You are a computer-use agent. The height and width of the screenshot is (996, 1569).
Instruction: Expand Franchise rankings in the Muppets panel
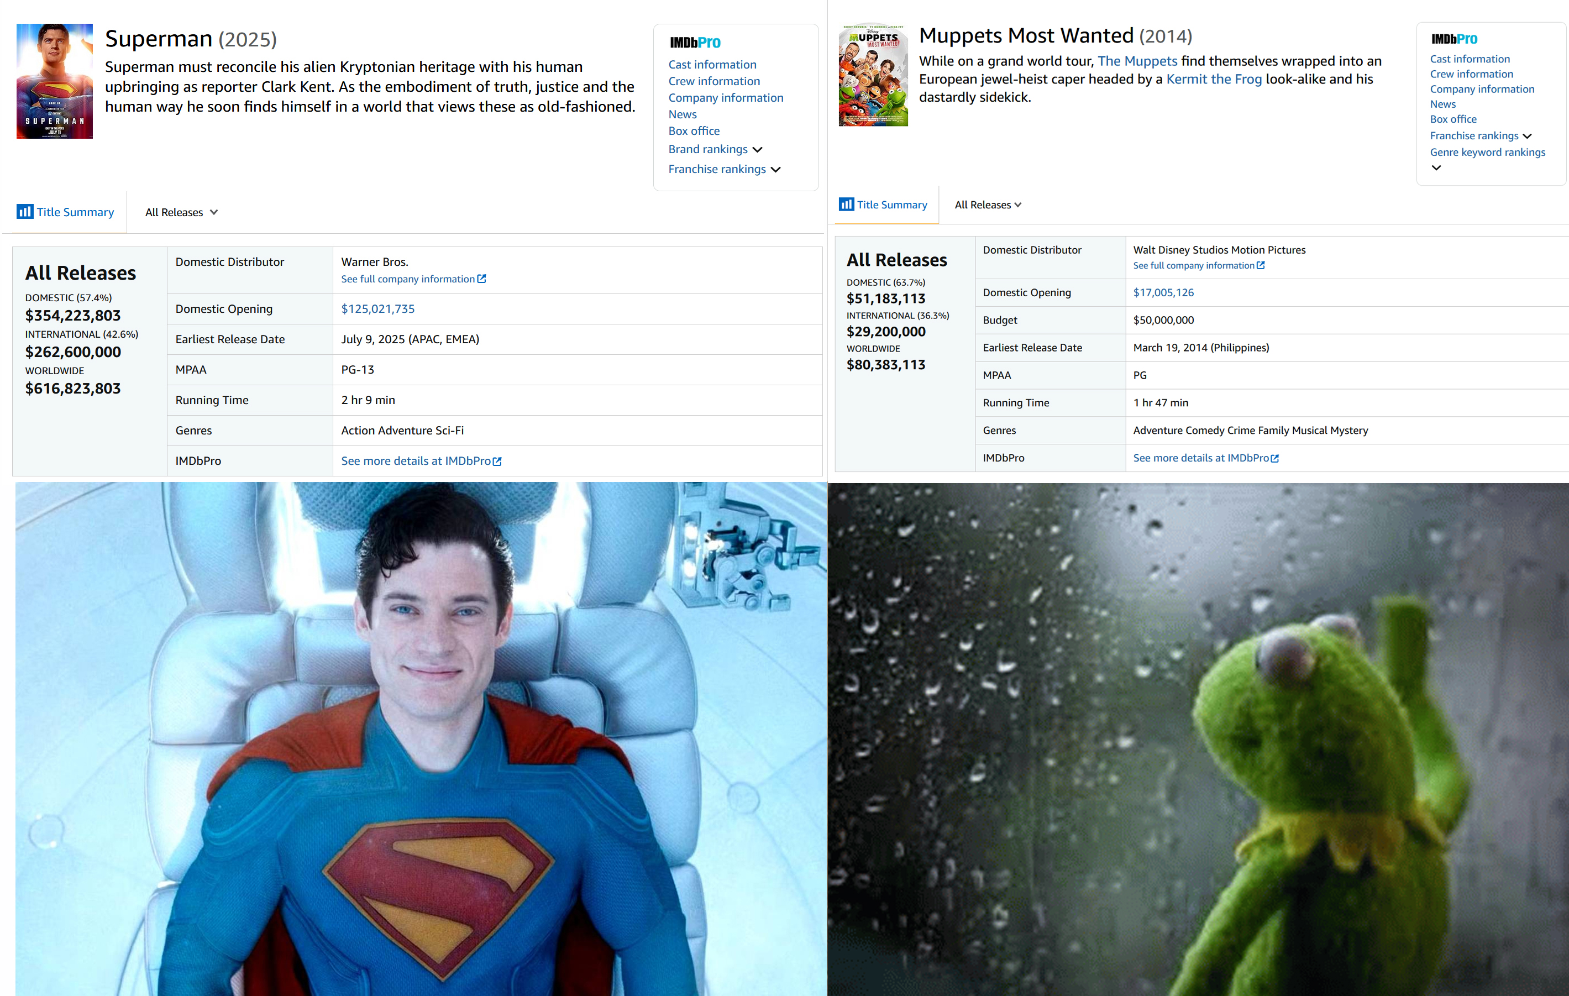(1526, 135)
